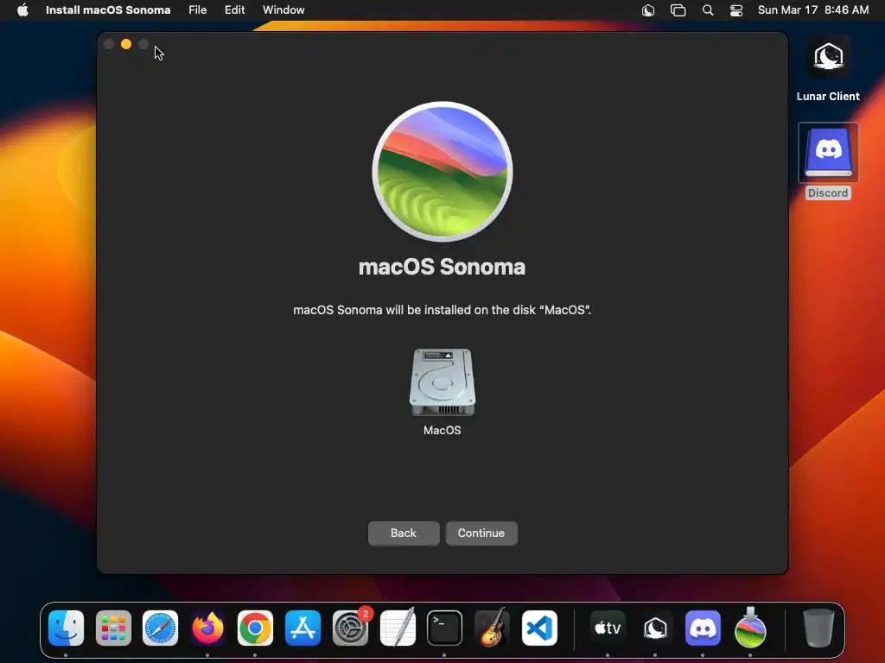The image size is (885, 663).
Task: Open Finder from the Dock
Action: (66, 628)
